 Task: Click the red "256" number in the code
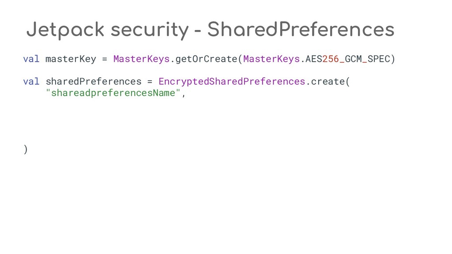coord(331,59)
